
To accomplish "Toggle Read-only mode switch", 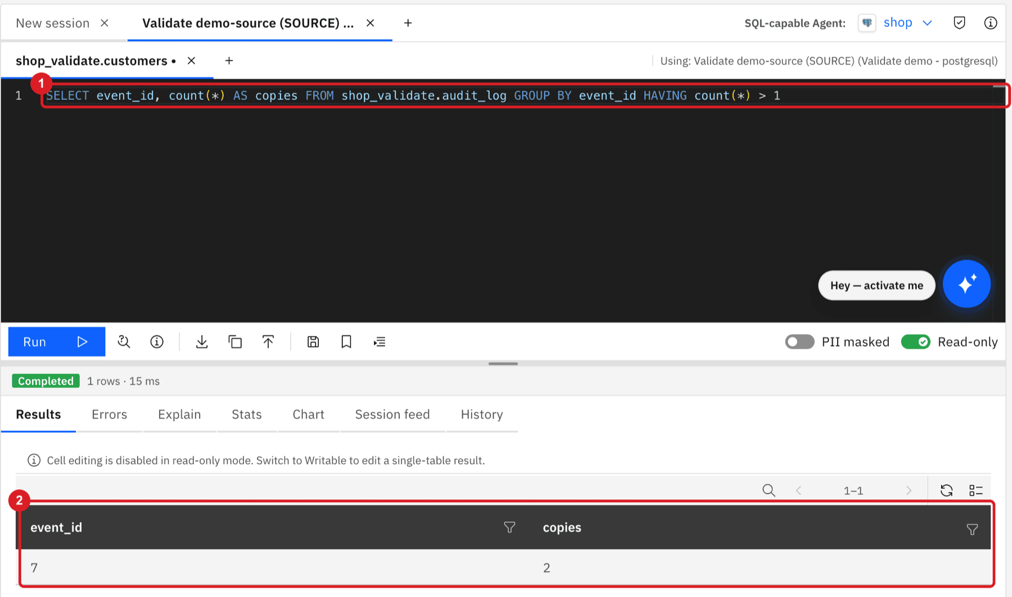I will 915,341.
